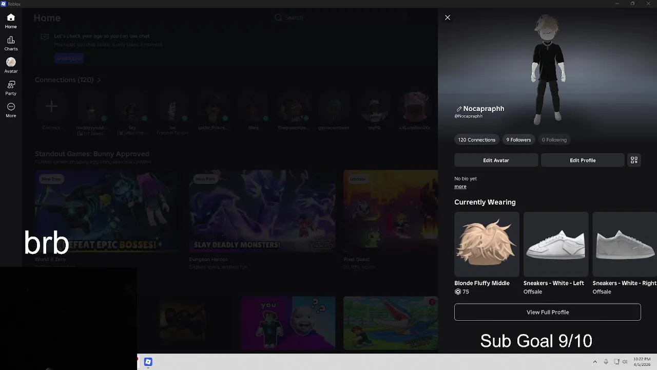Screen dimensions: 657x370
Task: Open the Charts sidebar icon
Action: point(11,44)
